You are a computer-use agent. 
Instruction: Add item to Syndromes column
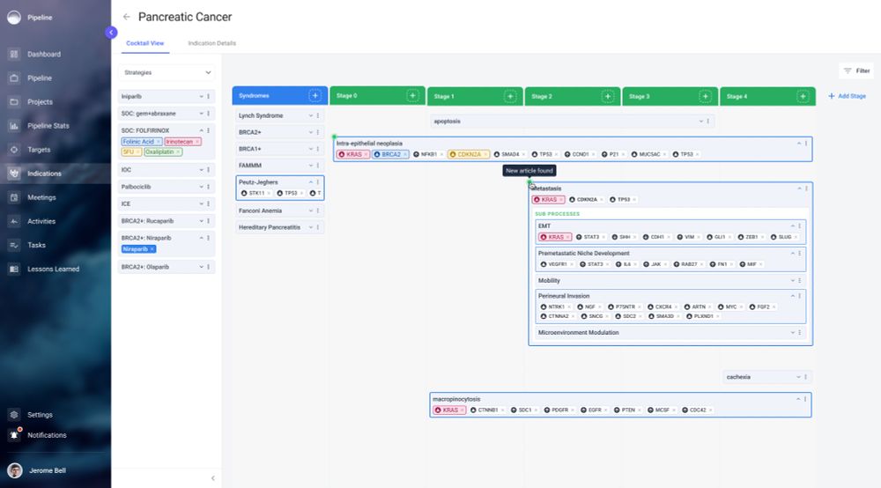315,96
